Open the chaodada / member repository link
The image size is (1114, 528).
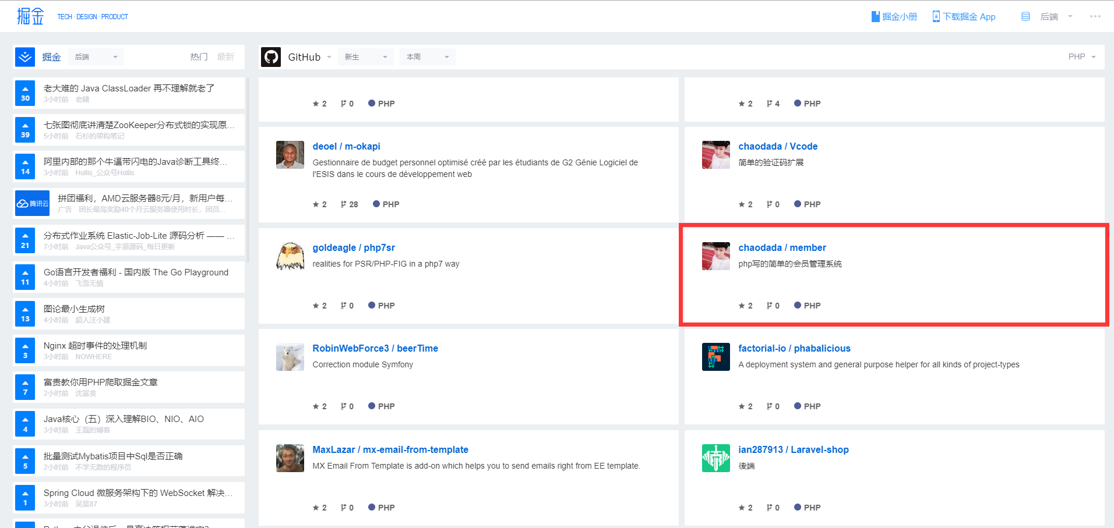click(782, 247)
